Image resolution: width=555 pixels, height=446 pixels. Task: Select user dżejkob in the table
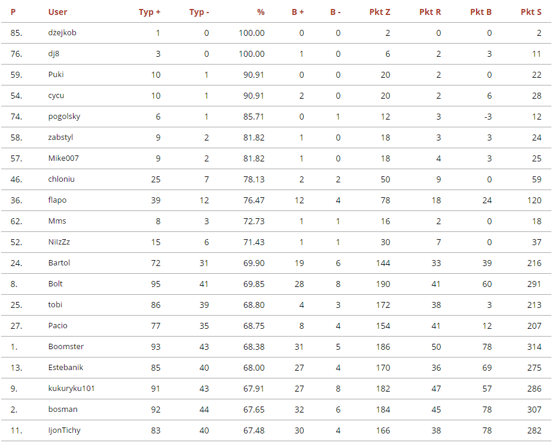pos(62,33)
